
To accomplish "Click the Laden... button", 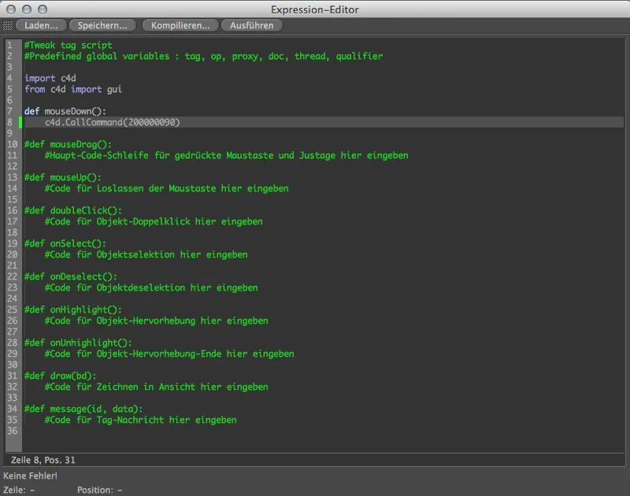I will [41, 25].
